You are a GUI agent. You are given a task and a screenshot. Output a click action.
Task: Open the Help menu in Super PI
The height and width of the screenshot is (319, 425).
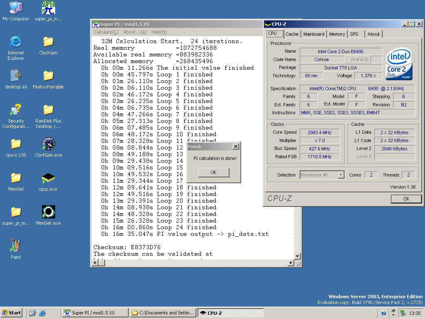tap(159, 32)
